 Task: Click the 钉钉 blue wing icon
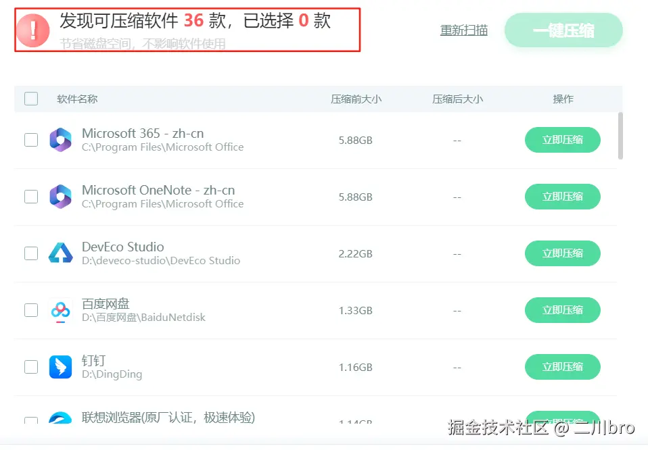pyautogui.click(x=60, y=367)
